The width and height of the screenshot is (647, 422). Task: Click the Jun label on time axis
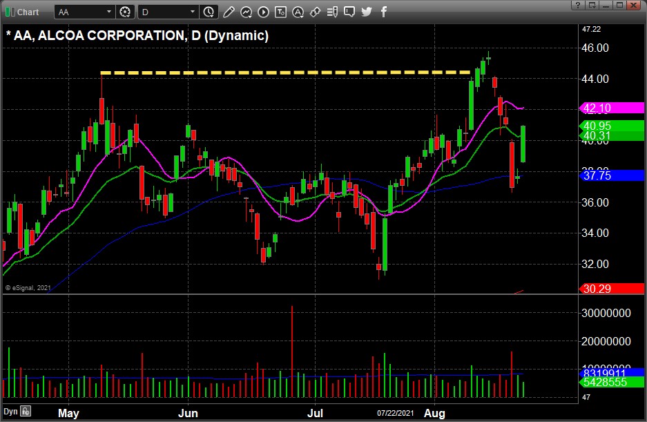(x=188, y=413)
